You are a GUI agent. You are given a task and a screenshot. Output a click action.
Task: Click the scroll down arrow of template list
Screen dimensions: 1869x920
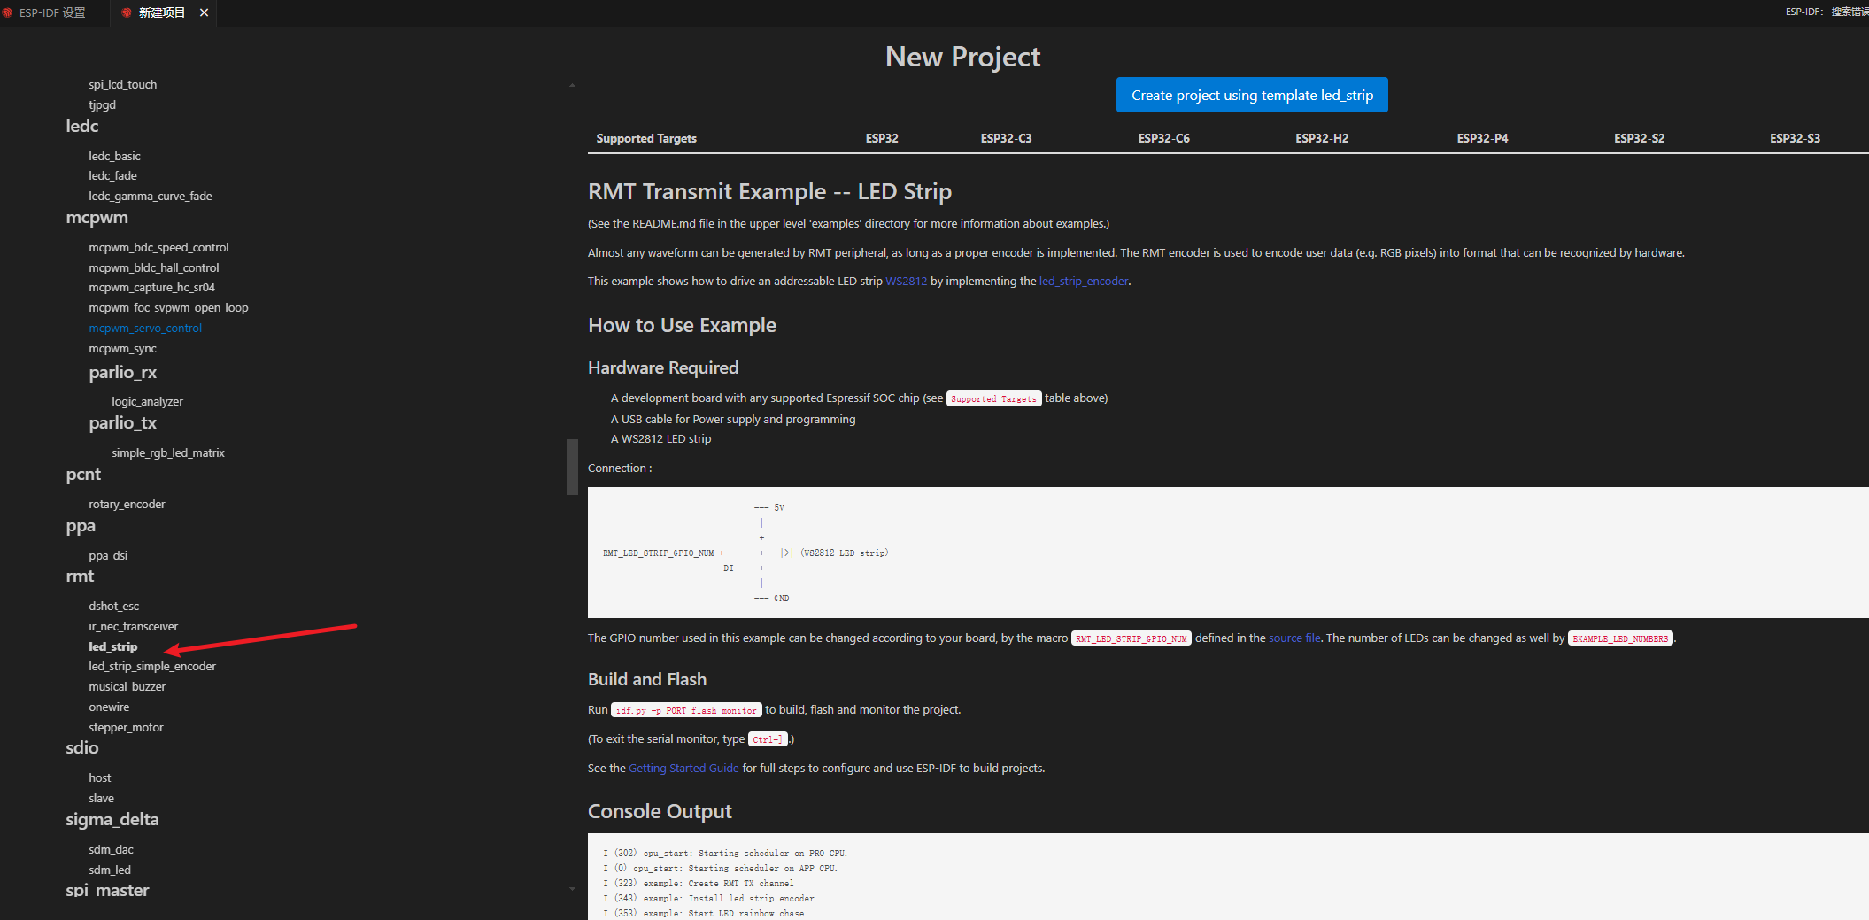click(572, 889)
